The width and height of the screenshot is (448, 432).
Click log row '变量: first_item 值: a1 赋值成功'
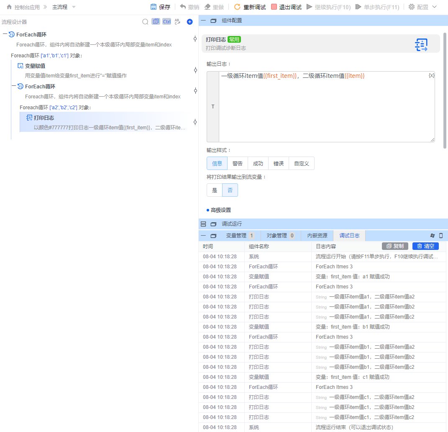pyautogui.click(x=322, y=276)
